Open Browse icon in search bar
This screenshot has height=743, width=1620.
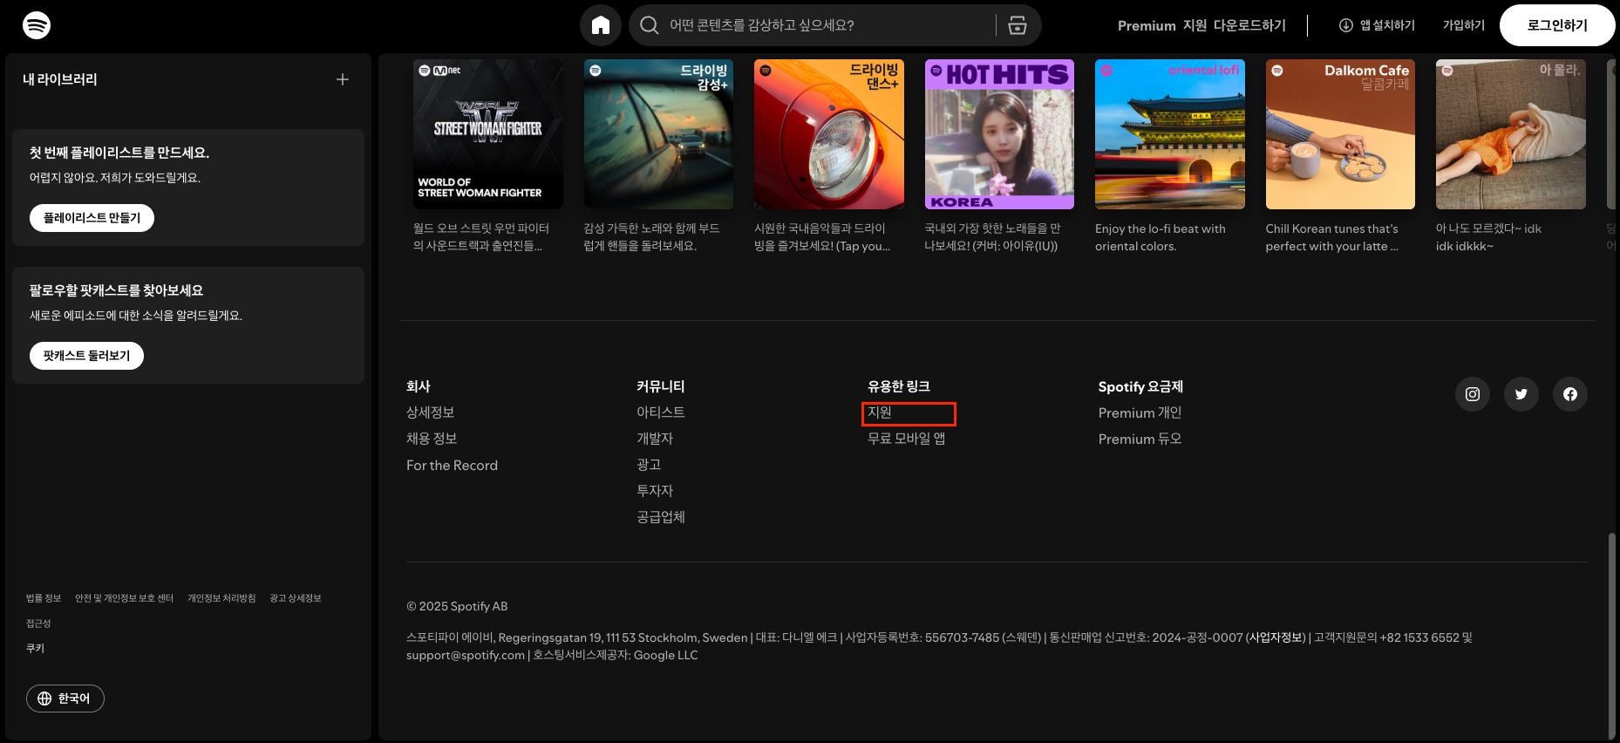(1018, 25)
